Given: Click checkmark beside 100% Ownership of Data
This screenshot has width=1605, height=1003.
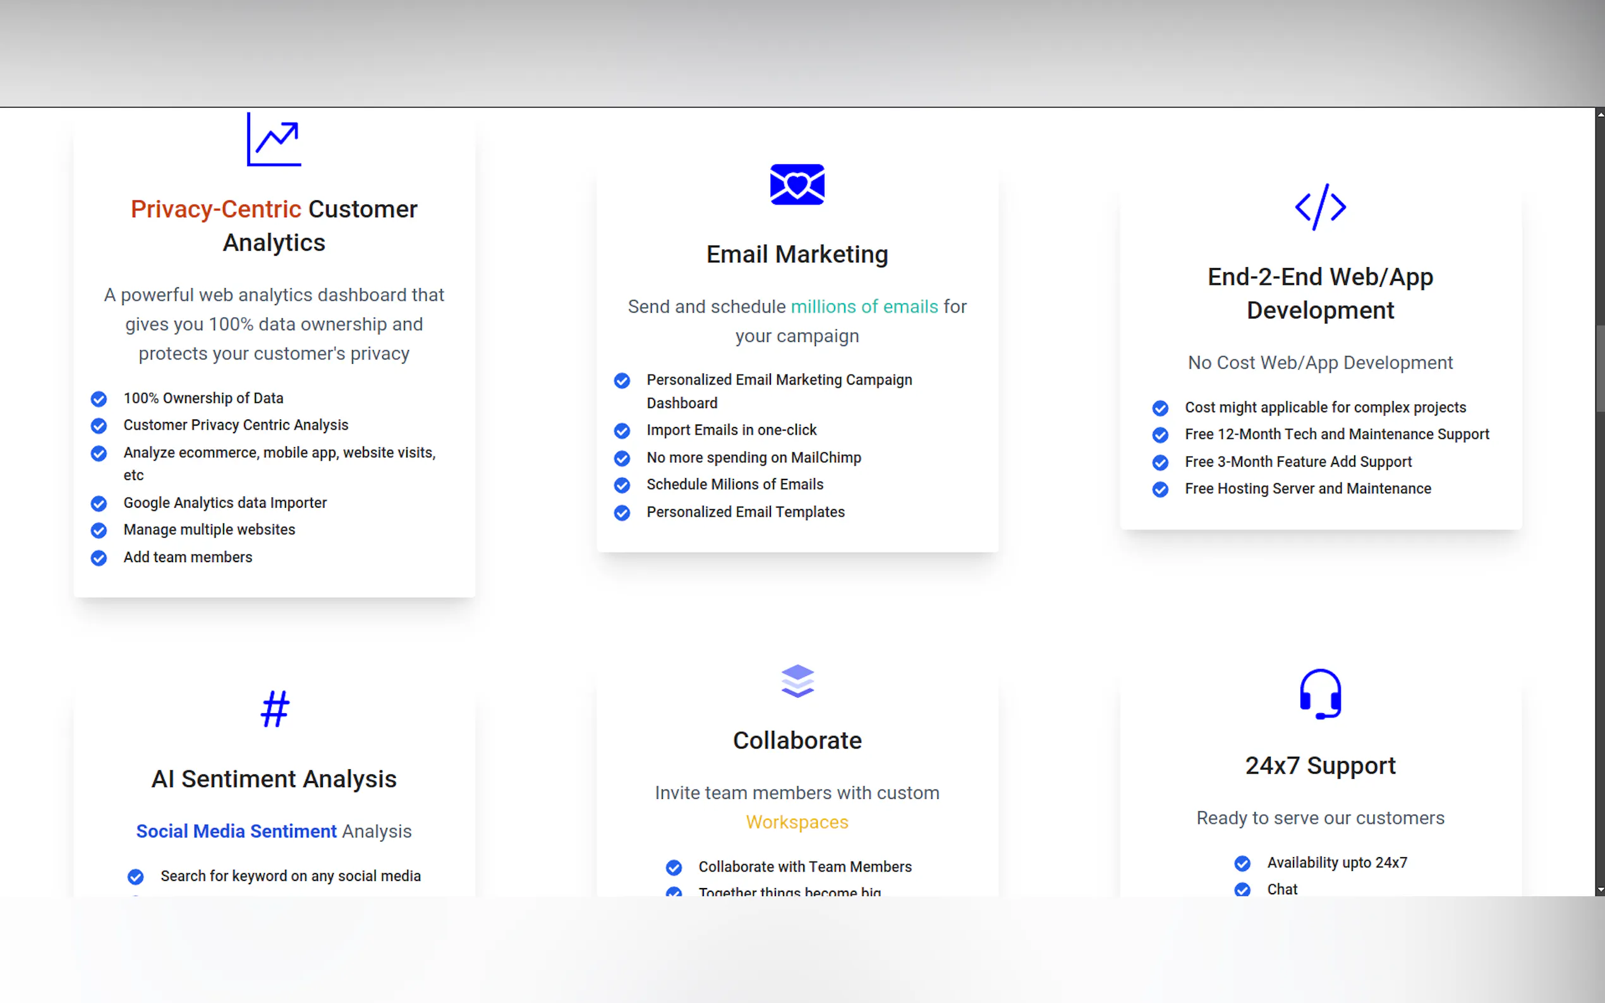Looking at the screenshot, I should [99, 399].
